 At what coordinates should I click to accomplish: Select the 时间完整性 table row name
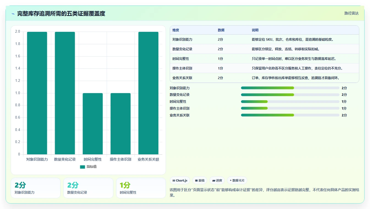(181, 59)
